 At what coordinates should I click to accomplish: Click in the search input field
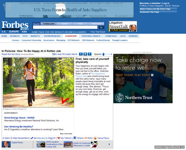coord(65,27)
